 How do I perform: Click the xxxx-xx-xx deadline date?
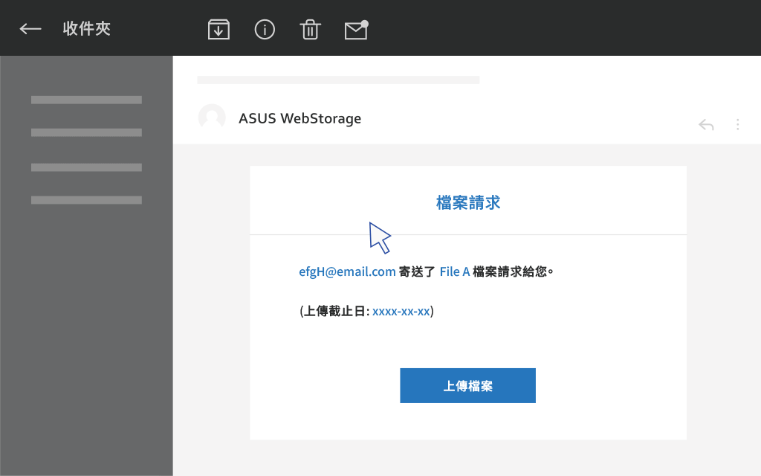401,312
